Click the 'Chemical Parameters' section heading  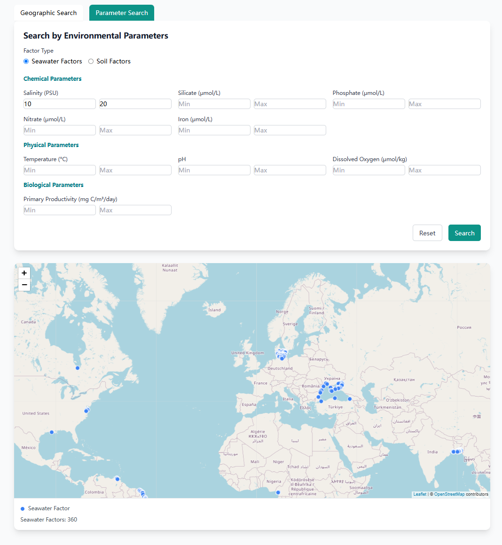pos(53,79)
